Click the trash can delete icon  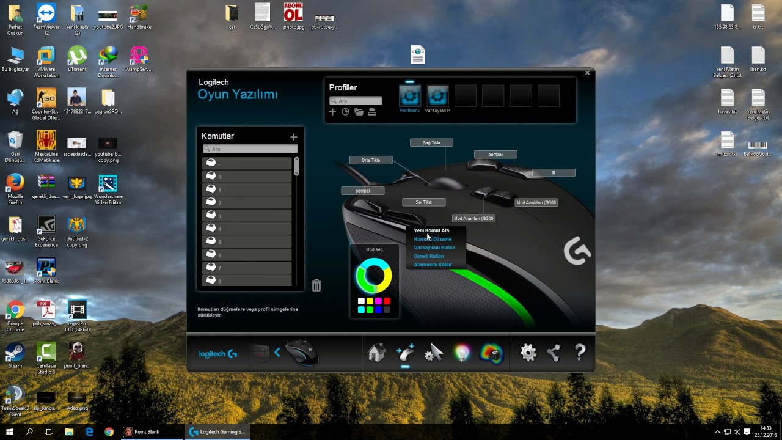click(x=316, y=285)
